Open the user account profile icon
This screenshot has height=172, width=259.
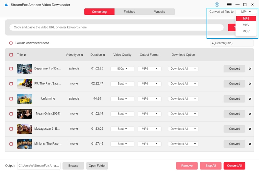tap(217, 5)
